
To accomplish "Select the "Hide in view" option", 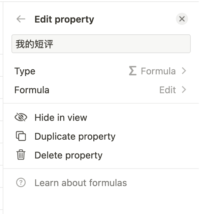I will [x=61, y=117].
